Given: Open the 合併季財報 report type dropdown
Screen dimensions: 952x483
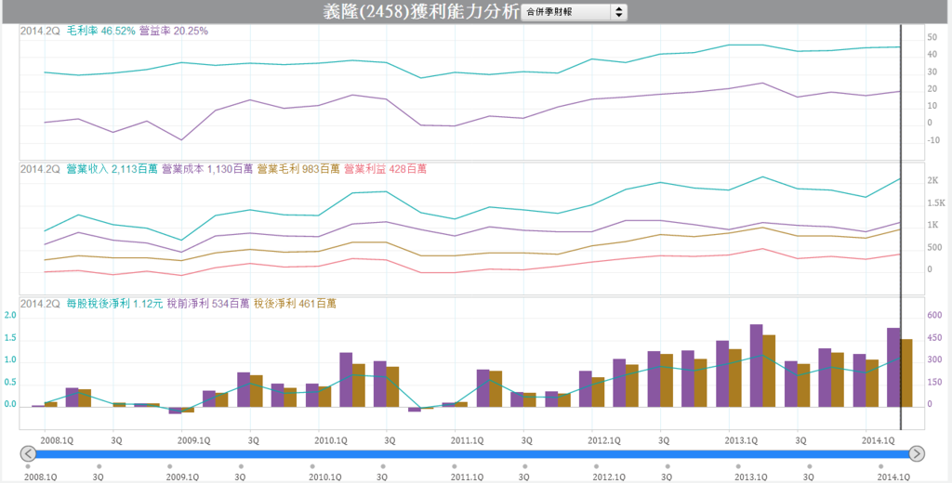Looking at the screenshot, I should (574, 12).
